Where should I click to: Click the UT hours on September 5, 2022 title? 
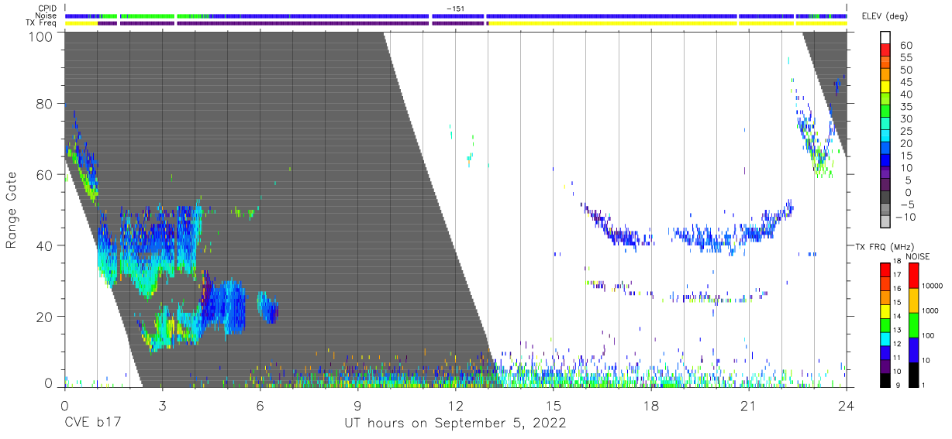(x=455, y=424)
